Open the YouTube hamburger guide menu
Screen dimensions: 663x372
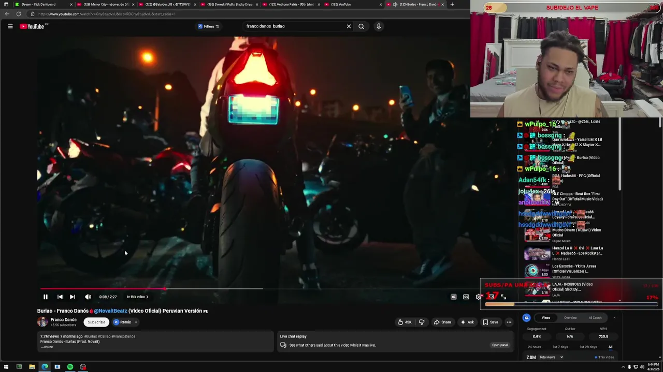click(10, 26)
